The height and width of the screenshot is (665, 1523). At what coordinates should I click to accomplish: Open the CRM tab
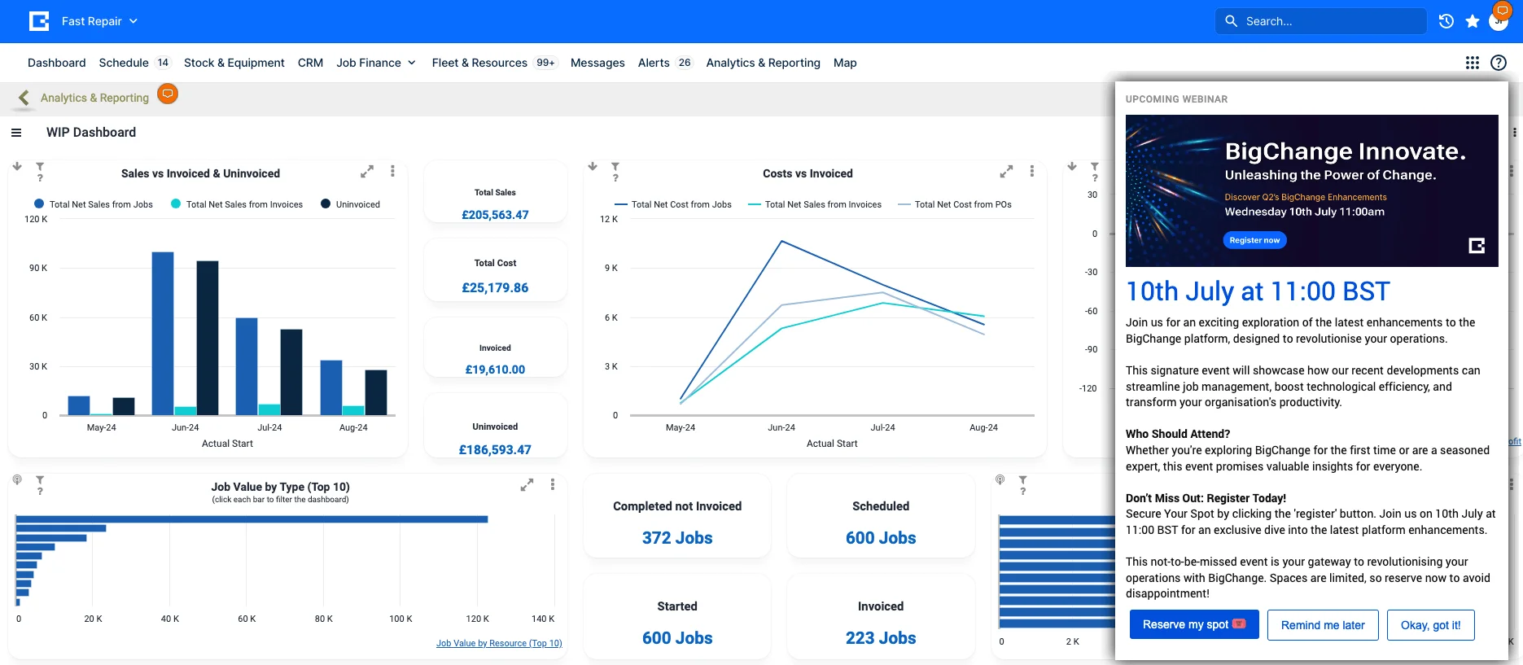click(310, 63)
